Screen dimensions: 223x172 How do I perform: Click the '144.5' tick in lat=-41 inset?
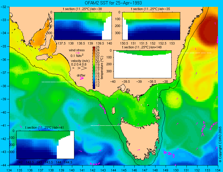tap(68, 162)
